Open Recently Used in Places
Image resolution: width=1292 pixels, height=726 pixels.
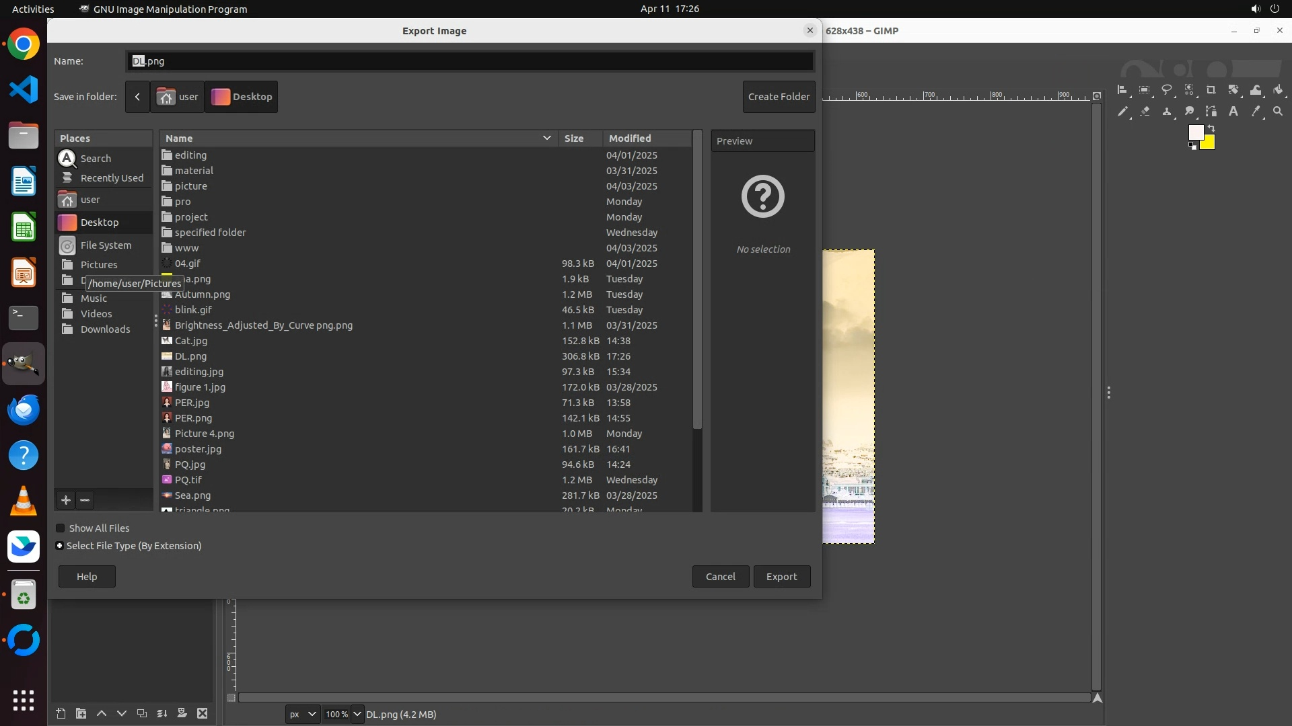point(112,178)
